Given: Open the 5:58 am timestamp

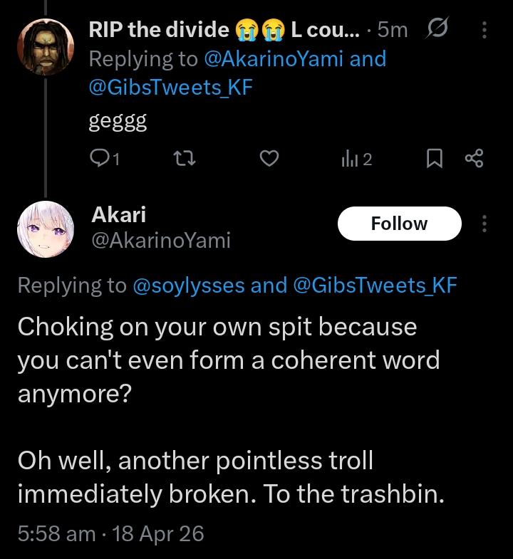Looking at the screenshot, I should point(56,533).
